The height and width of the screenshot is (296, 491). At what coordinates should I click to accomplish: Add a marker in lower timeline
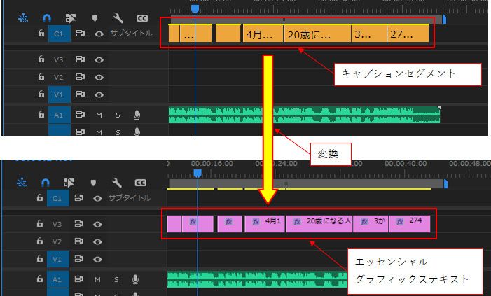tap(93, 183)
